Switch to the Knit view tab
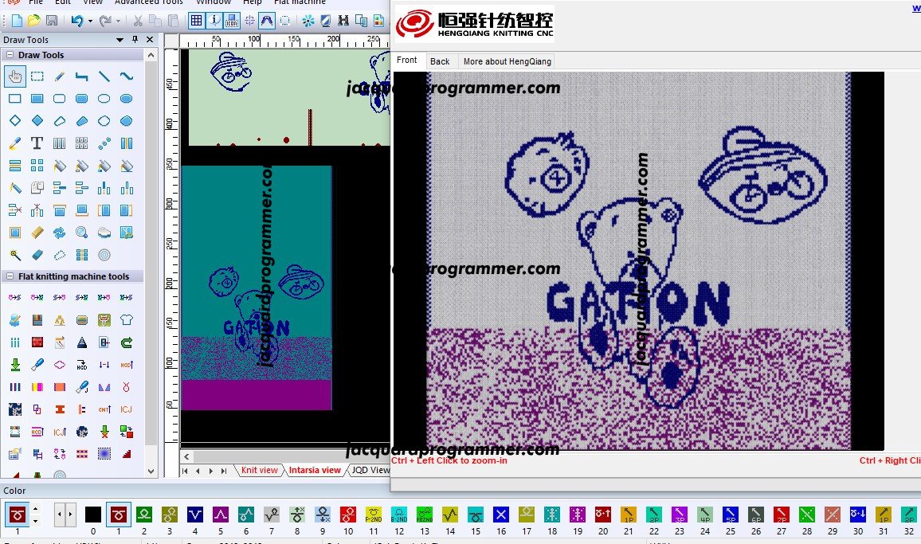Image resolution: width=921 pixels, height=544 pixels. point(259,470)
